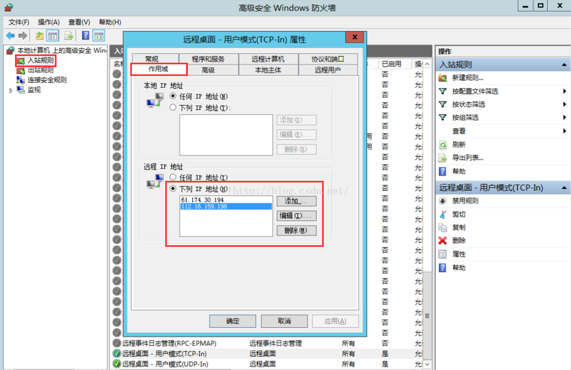Click the remote IP Remove (删除) button
The image size is (571, 370).
297,230
